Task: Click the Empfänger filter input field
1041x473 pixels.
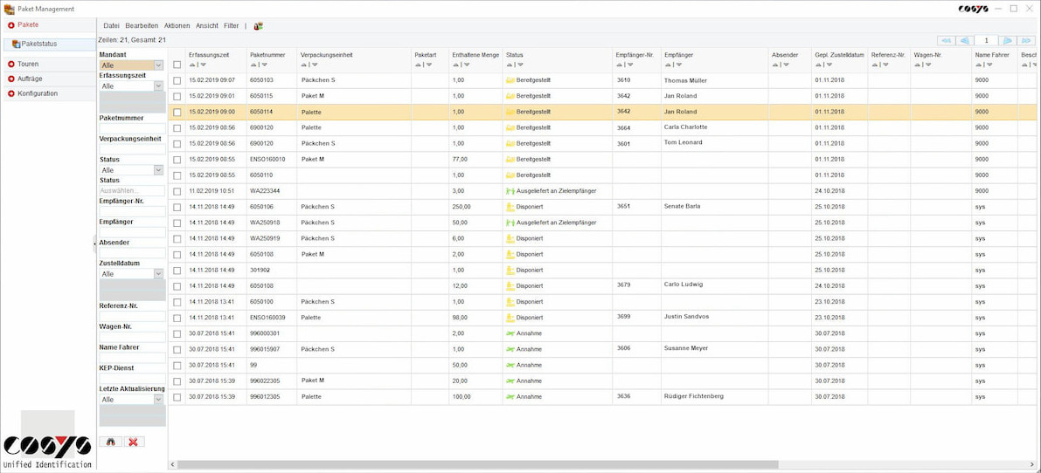Action: pos(131,232)
